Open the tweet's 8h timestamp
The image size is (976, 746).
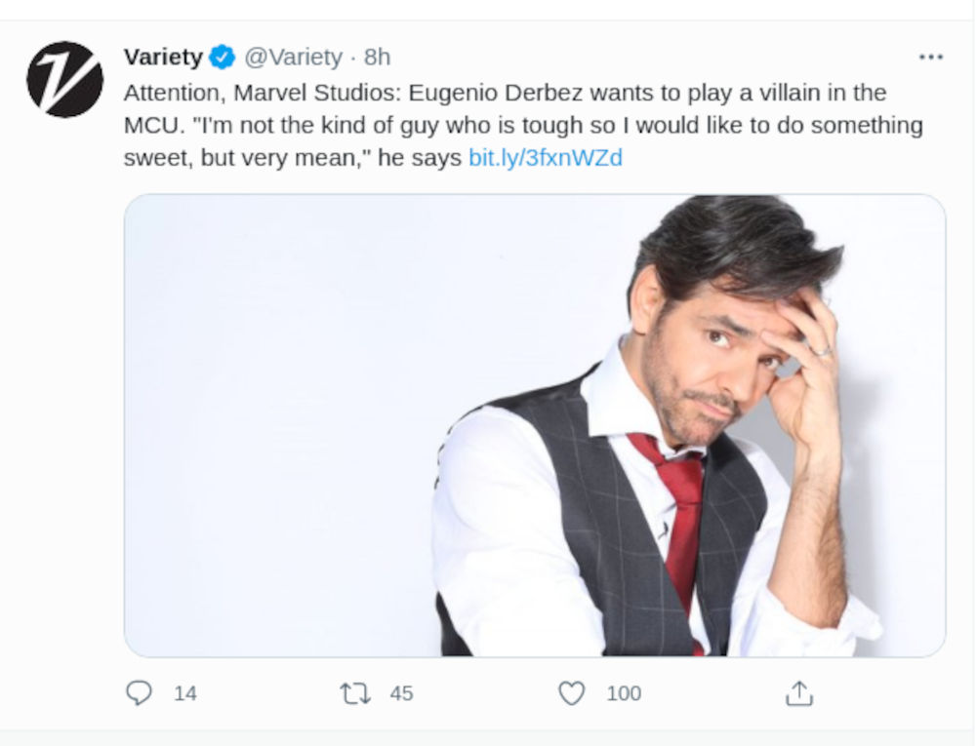[377, 58]
